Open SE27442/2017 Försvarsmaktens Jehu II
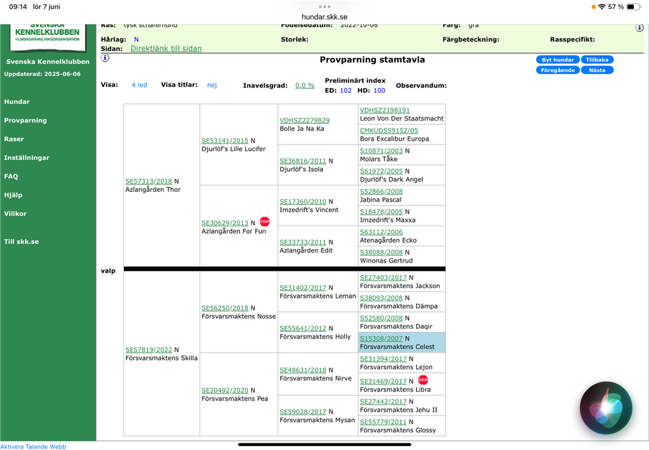649x450 pixels. pyautogui.click(x=384, y=401)
